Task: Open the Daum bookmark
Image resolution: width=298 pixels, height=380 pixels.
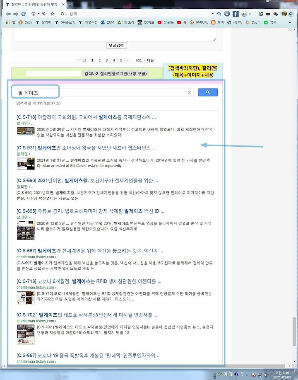Action: (253, 22)
